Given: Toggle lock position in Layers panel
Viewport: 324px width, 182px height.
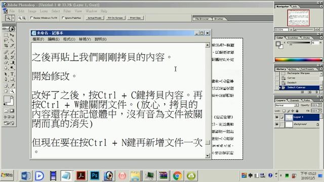Looking at the screenshot, I should 293,111.
